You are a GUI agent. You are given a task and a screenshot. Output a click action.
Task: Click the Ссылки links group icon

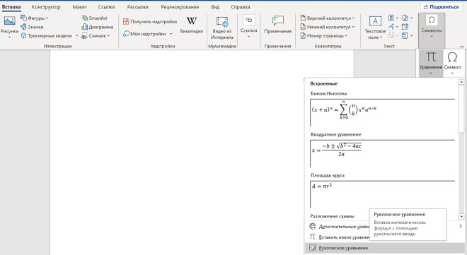pos(248,20)
